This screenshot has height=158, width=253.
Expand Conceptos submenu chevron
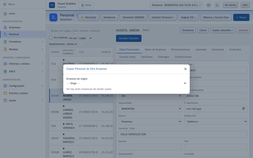pos(42,42)
